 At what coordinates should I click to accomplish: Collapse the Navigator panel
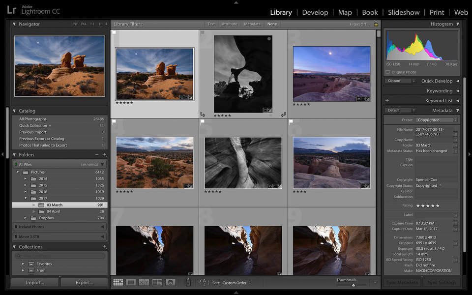pos(14,24)
